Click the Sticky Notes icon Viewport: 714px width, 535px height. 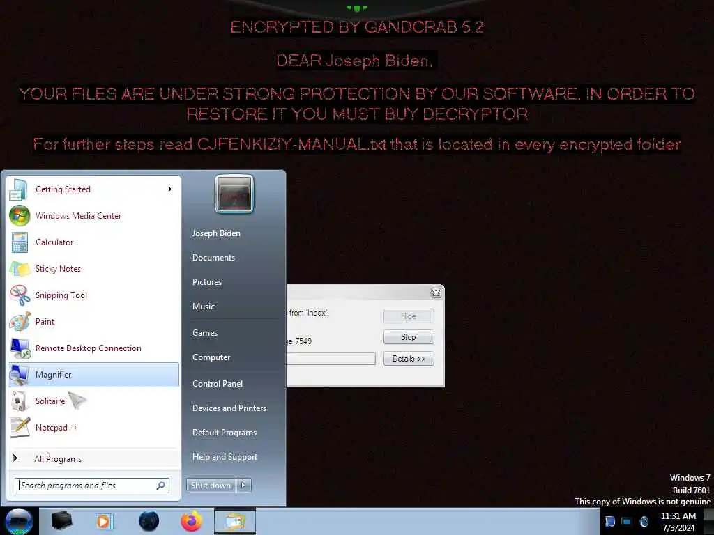pos(20,269)
